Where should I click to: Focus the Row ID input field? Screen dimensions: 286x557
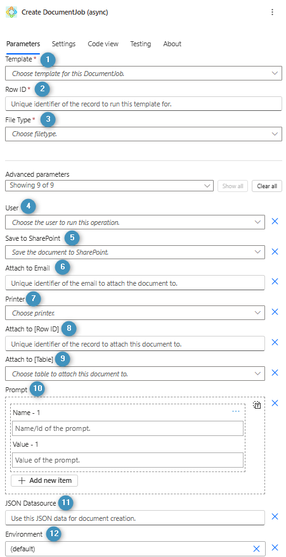(143, 105)
